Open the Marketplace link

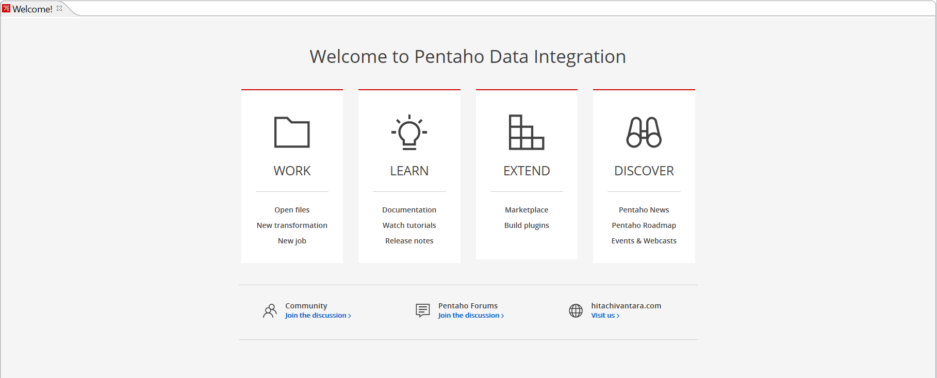point(527,210)
